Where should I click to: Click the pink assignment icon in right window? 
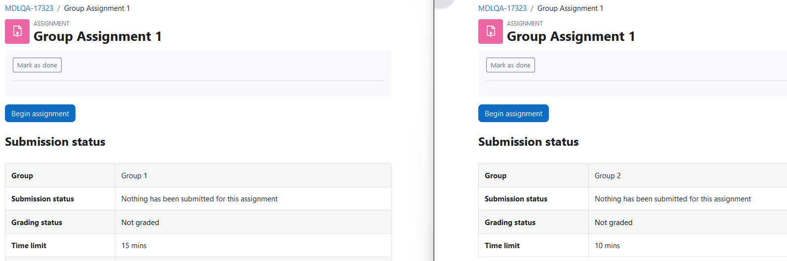coord(491,32)
